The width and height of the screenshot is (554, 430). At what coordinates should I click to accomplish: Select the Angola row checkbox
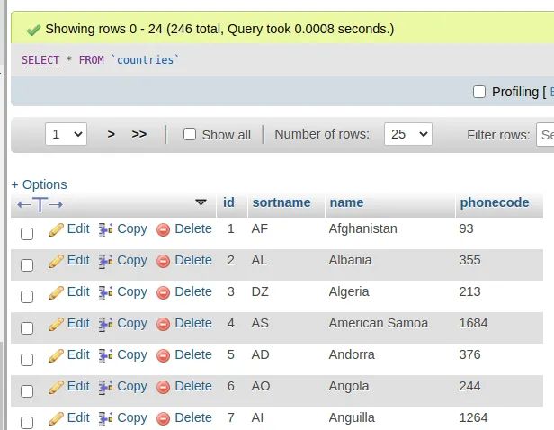27,390
